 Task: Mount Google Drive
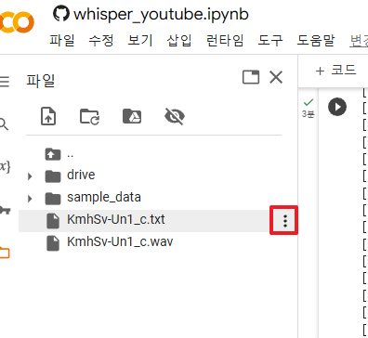[x=132, y=116]
